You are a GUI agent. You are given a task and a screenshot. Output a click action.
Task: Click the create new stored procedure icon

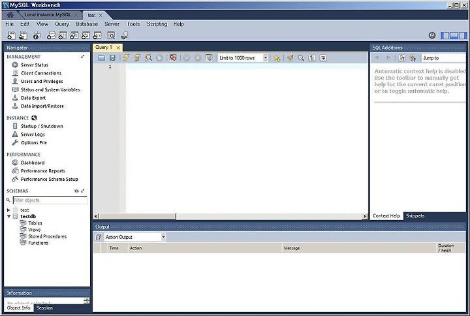(86, 35)
